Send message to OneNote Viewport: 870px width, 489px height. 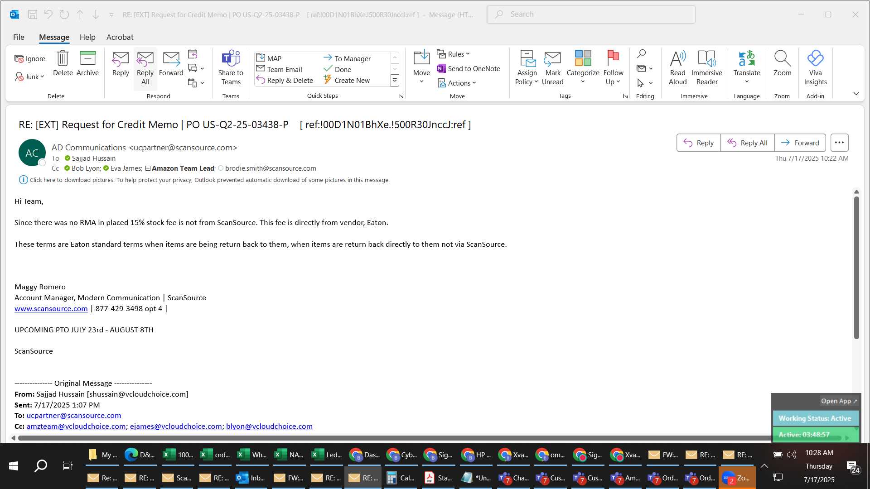tap(469, 68)
